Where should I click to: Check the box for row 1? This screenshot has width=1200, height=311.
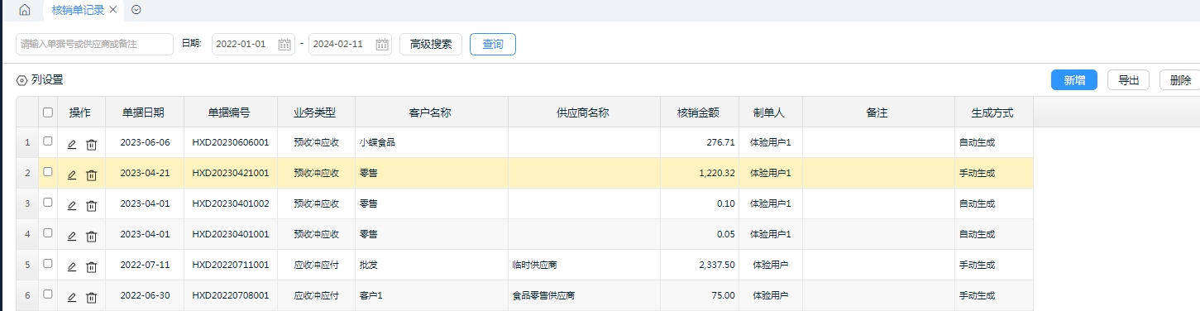(x=48, y=141)
